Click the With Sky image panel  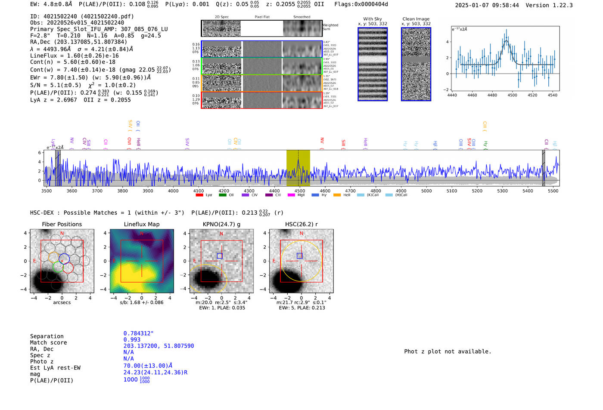(373, 64)
